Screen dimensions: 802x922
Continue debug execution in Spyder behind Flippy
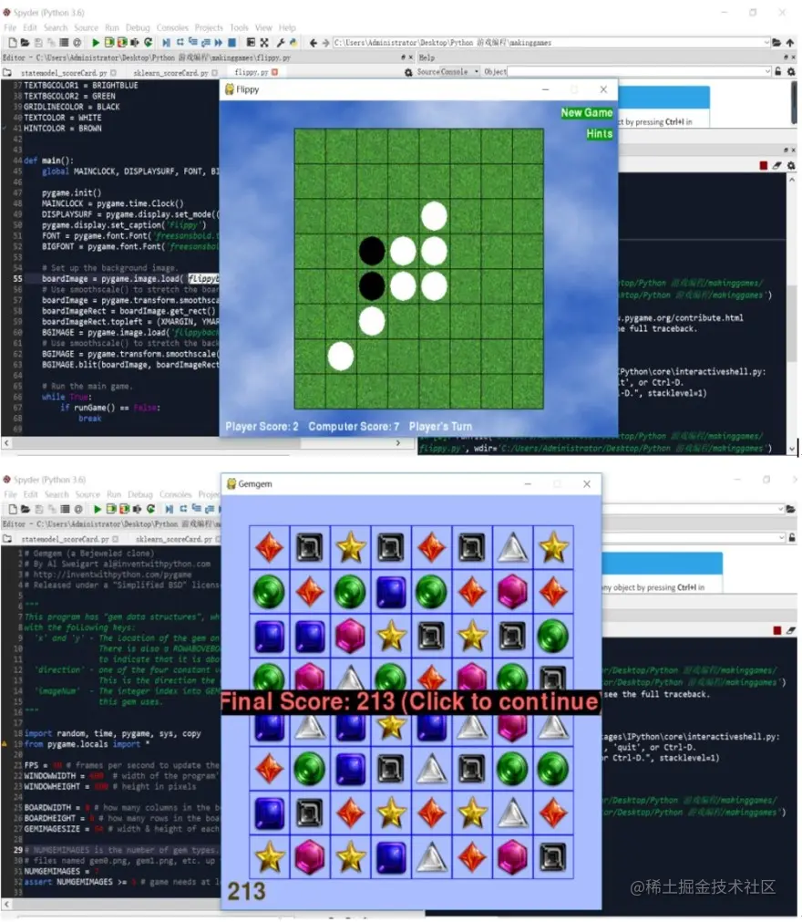coord(218,42)
